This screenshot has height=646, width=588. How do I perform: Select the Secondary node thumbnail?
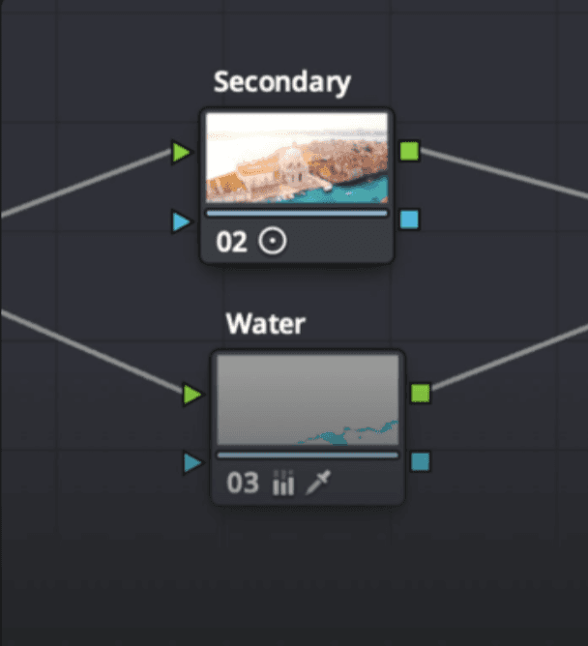tap(297, 159)
